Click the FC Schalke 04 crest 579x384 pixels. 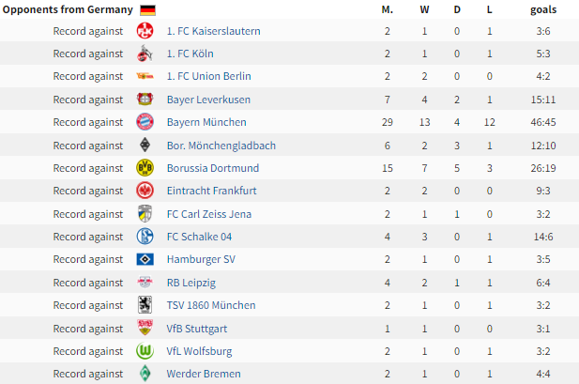coord(145,237)
